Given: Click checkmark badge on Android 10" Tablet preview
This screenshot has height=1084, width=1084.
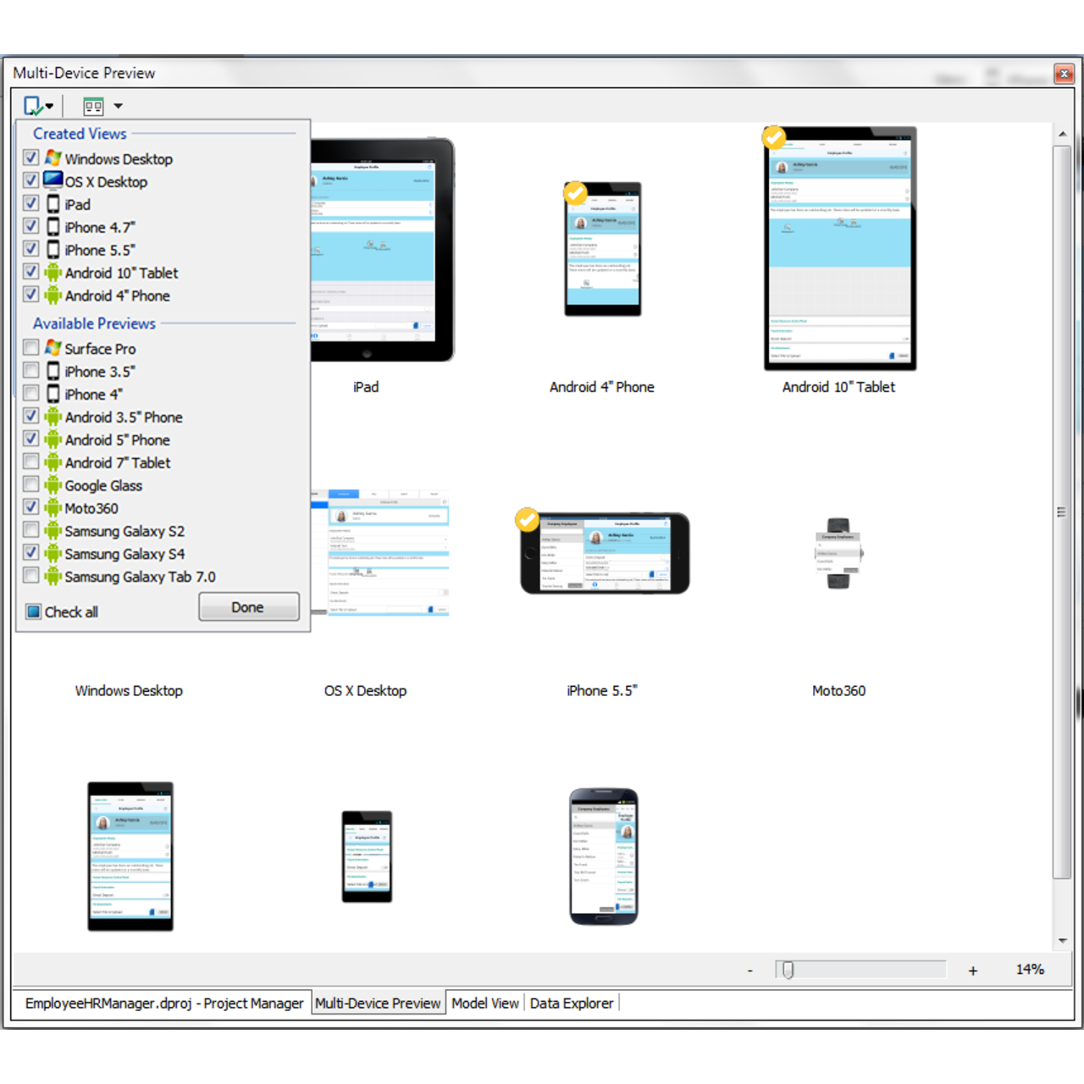Looking at the screenshot, I should tap(773, 138).
